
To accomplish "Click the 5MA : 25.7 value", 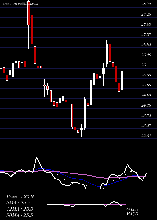I will click(18, 203).
